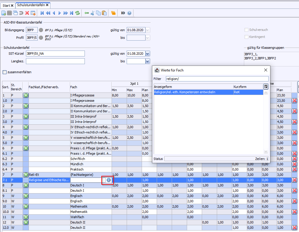
Task: Close the Schulstundentafeln tab
Action: (47, 5)
